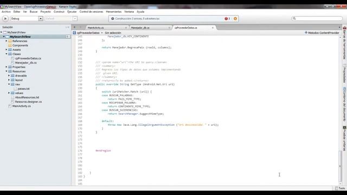Click the red errors indicator icon
The width and height of the screenshot is (347, 195).
226,19
